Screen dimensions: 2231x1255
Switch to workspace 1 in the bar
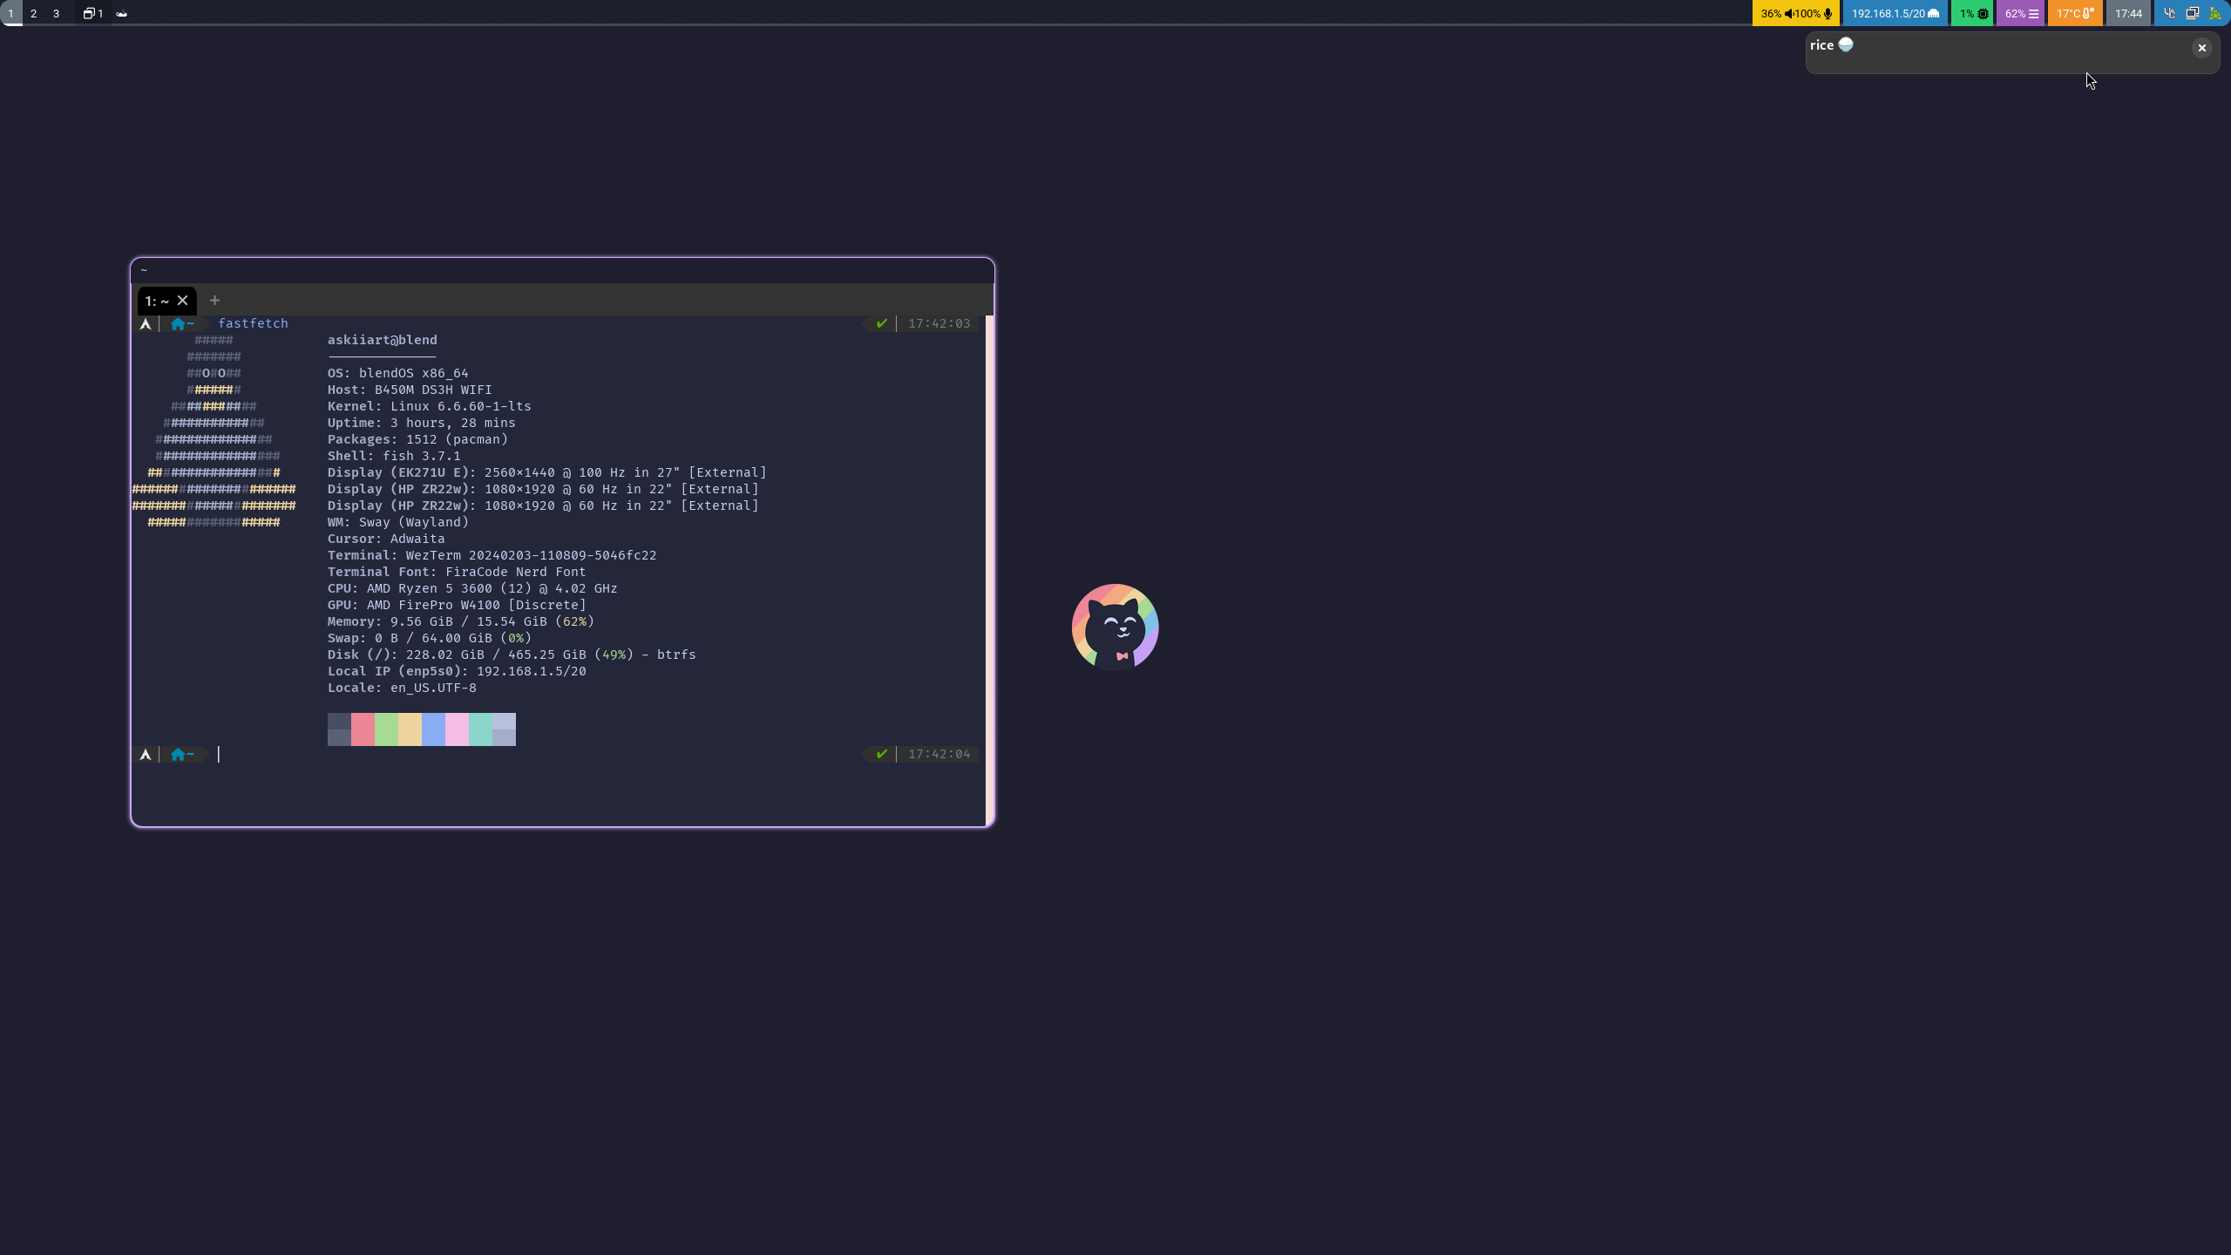coord(10,13)
